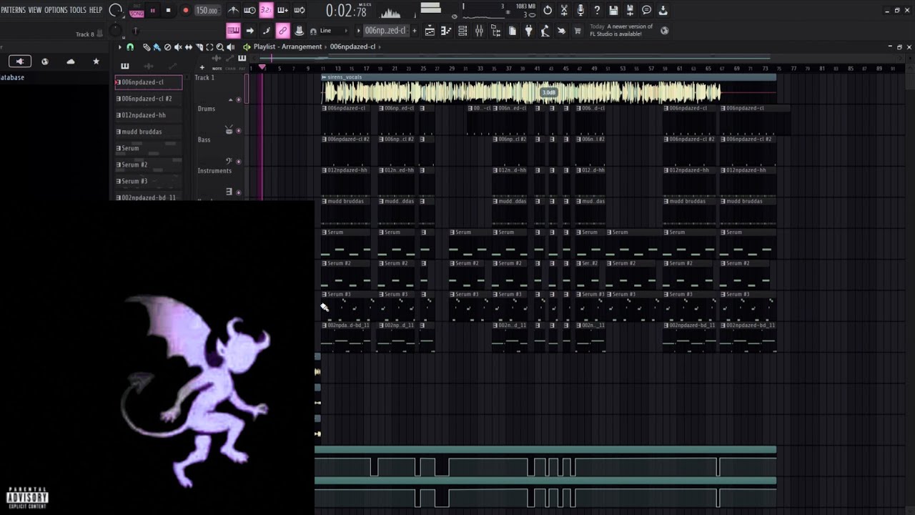The image size is (915, 515).
Task: Open the OPTIONS menu
Action: click(x=56, y=10)
